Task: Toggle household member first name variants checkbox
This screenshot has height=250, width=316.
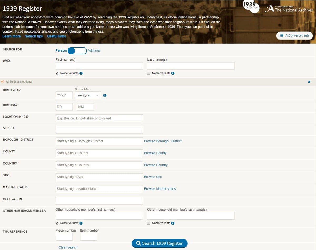Action: pos(57,223)
